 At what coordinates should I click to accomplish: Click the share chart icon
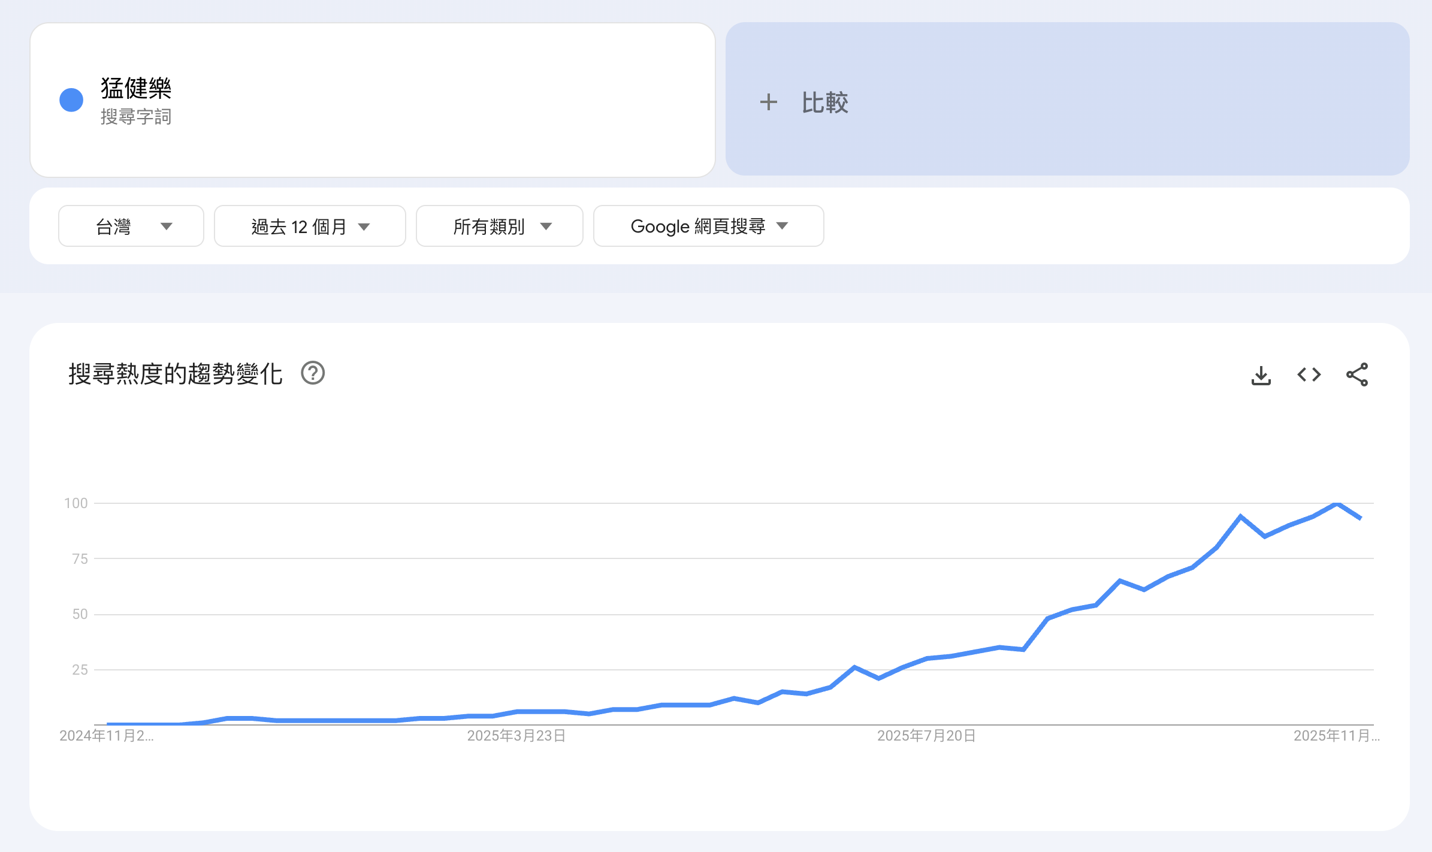click(x=1357, y=375)
